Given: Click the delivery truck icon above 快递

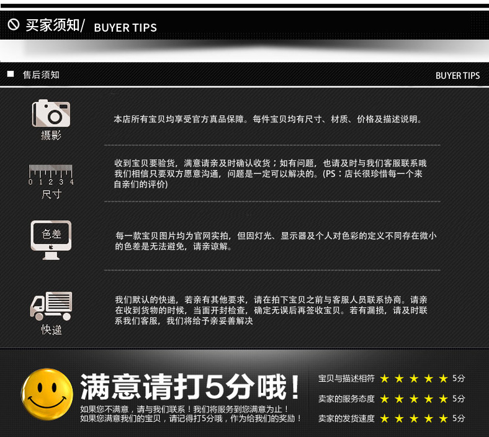Looking at the screenshot, I should pos(51,306).
